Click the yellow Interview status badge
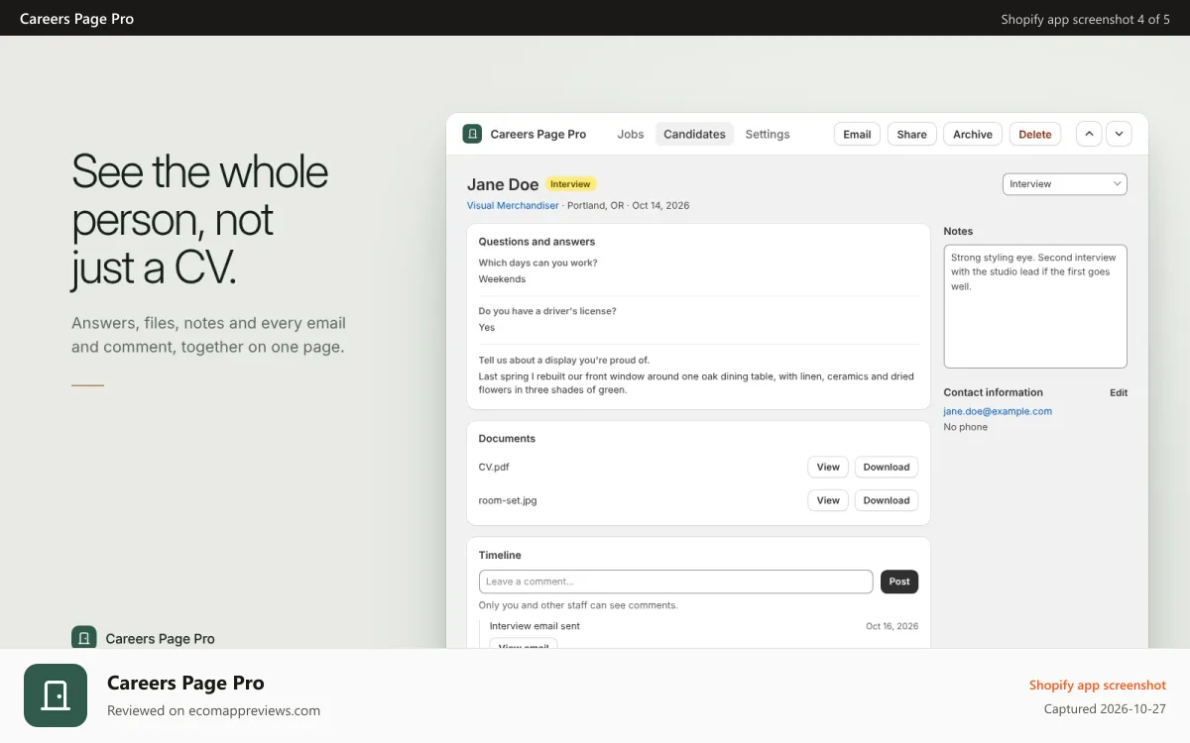Image resolution: width=1190 pixels, height=743 pixels. 571,184
